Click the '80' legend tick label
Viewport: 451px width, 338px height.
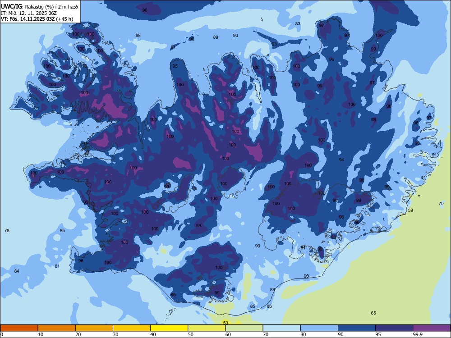pos(303,334)
